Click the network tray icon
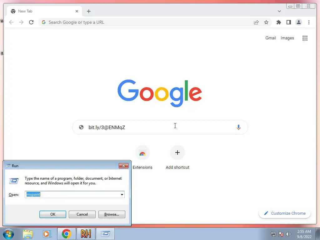 point(273,234)
